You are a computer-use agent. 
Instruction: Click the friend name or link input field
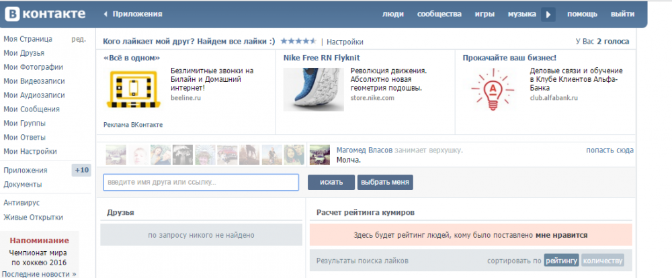tap(201, 182)
